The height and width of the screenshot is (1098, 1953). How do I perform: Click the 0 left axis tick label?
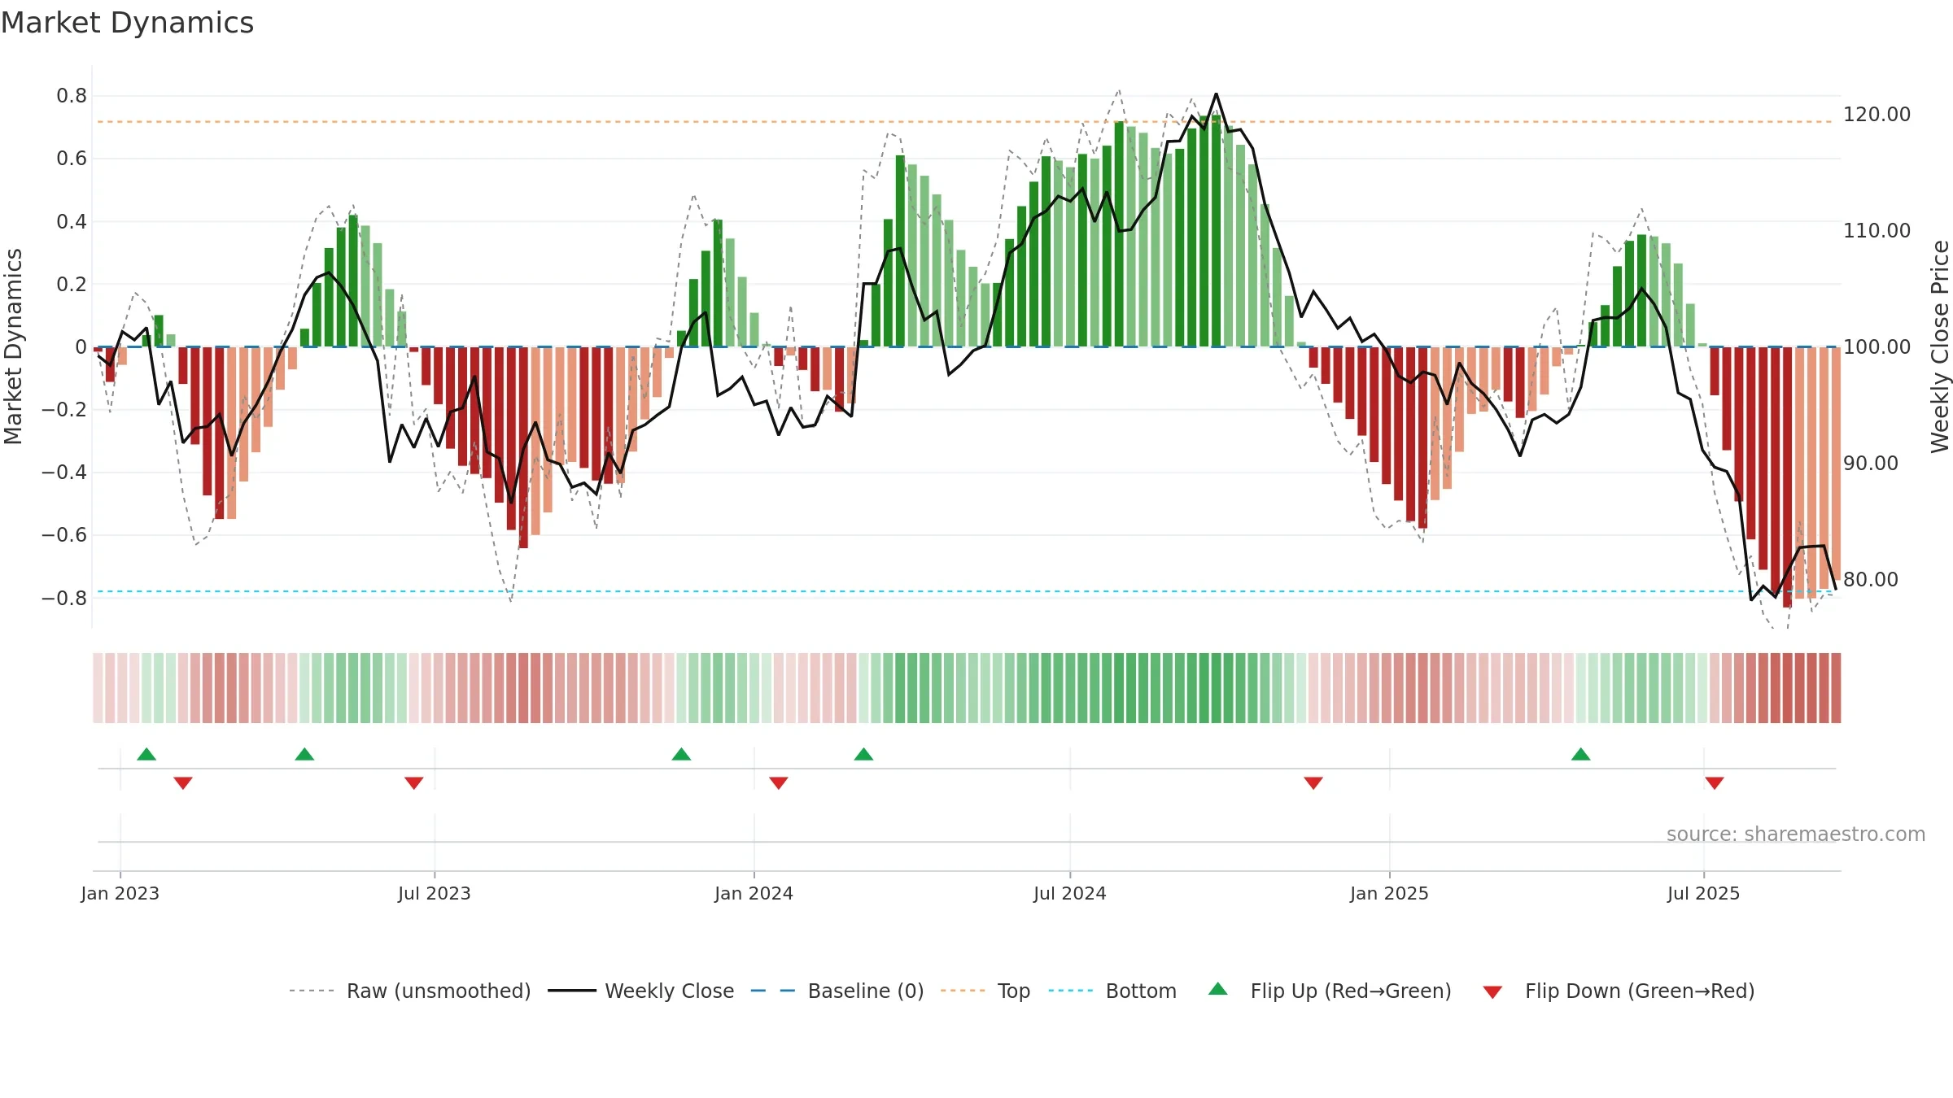click(x=81, y=347)
